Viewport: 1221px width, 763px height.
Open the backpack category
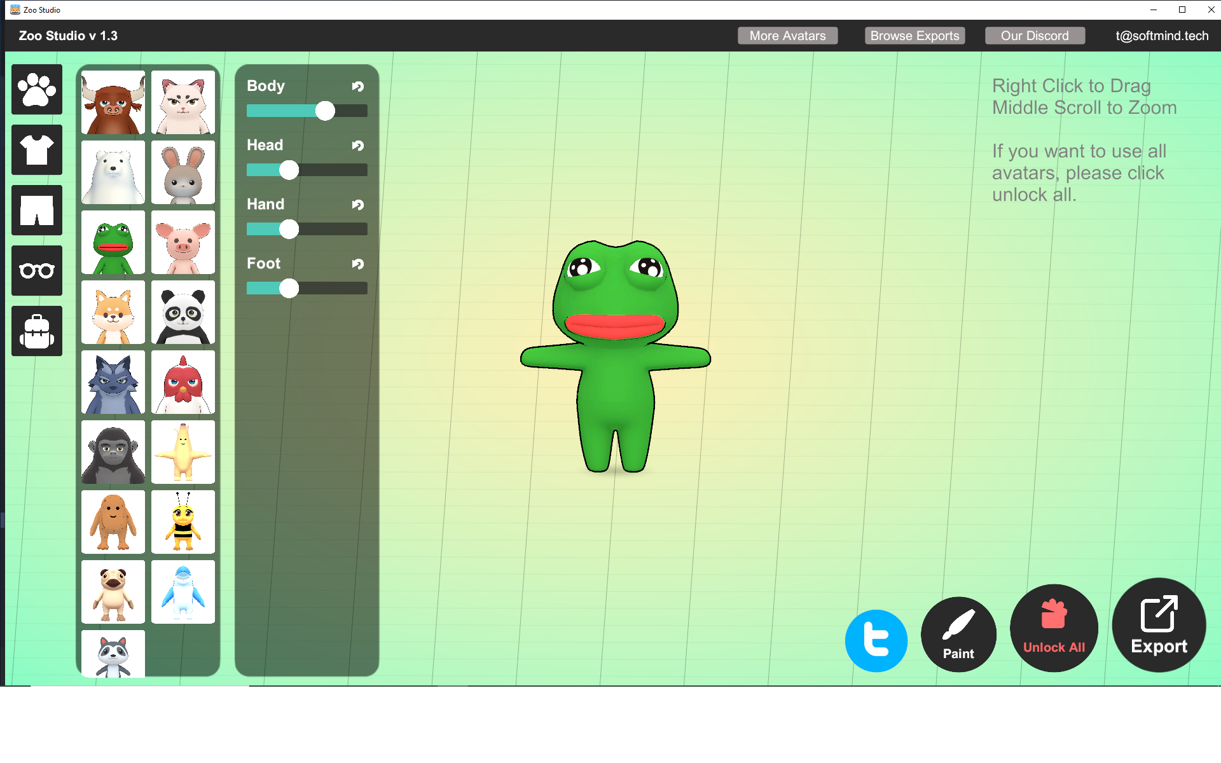(37, 331)
